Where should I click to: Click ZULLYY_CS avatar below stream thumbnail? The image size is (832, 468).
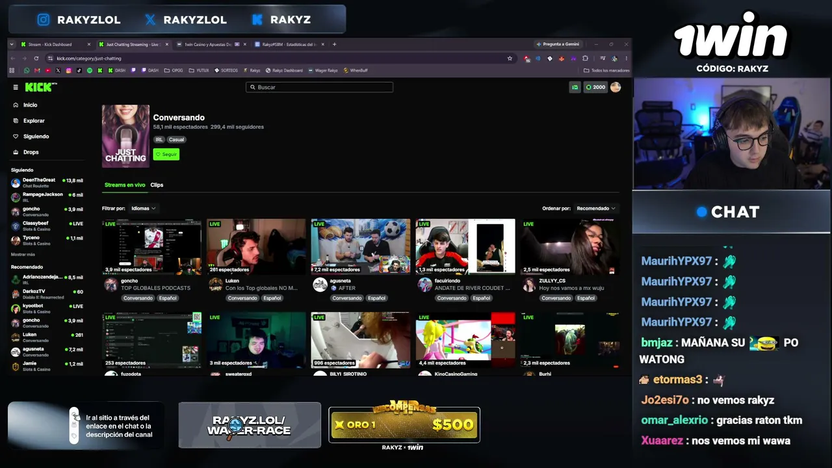[x=529, y=285]
